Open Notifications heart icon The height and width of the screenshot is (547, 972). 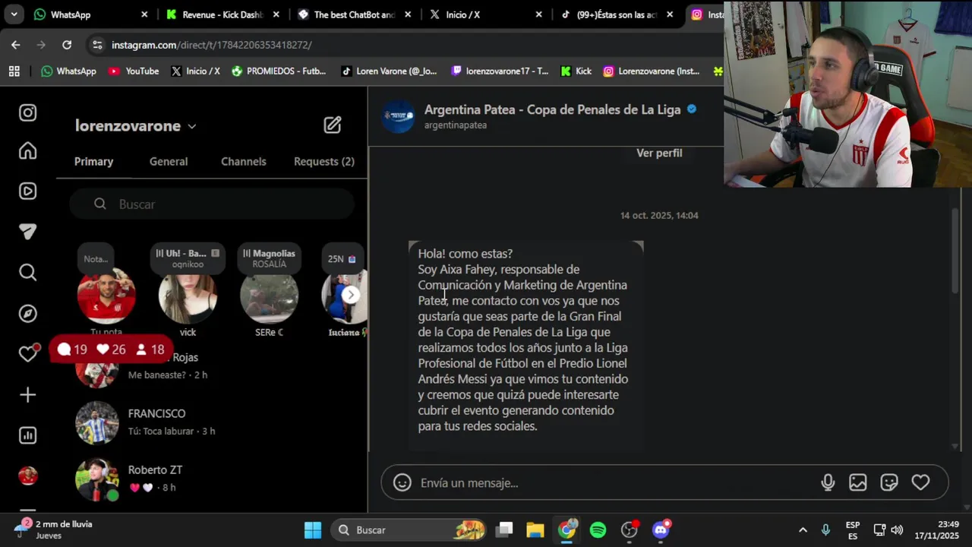[x=28, y=353]
